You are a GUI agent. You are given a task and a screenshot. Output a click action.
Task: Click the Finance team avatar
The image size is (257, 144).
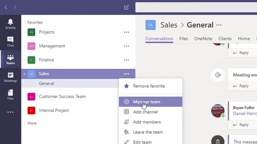(31, 60)
